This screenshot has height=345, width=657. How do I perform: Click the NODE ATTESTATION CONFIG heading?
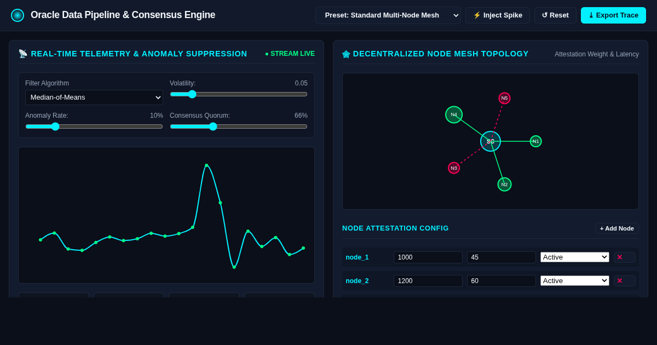click(x=395, y=228)
